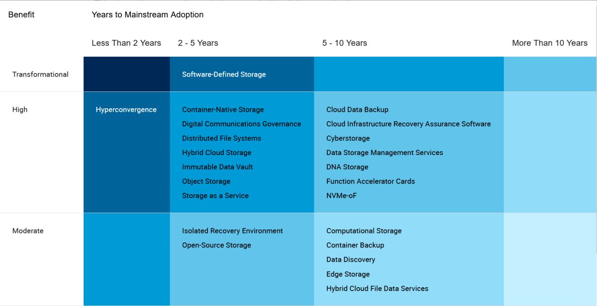Click the Less Than 2 Years header
Screen dimensions: 597x306
(126, 43)
